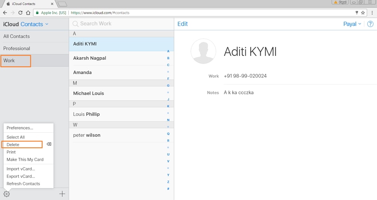Click the iCloud label in the header

coord(11,24)
